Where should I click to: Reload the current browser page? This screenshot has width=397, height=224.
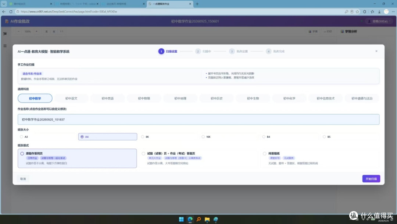click(11, 12)
